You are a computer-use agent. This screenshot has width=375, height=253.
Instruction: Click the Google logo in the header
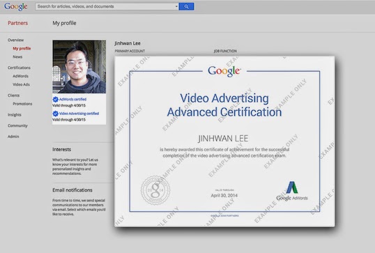[16, 6]
